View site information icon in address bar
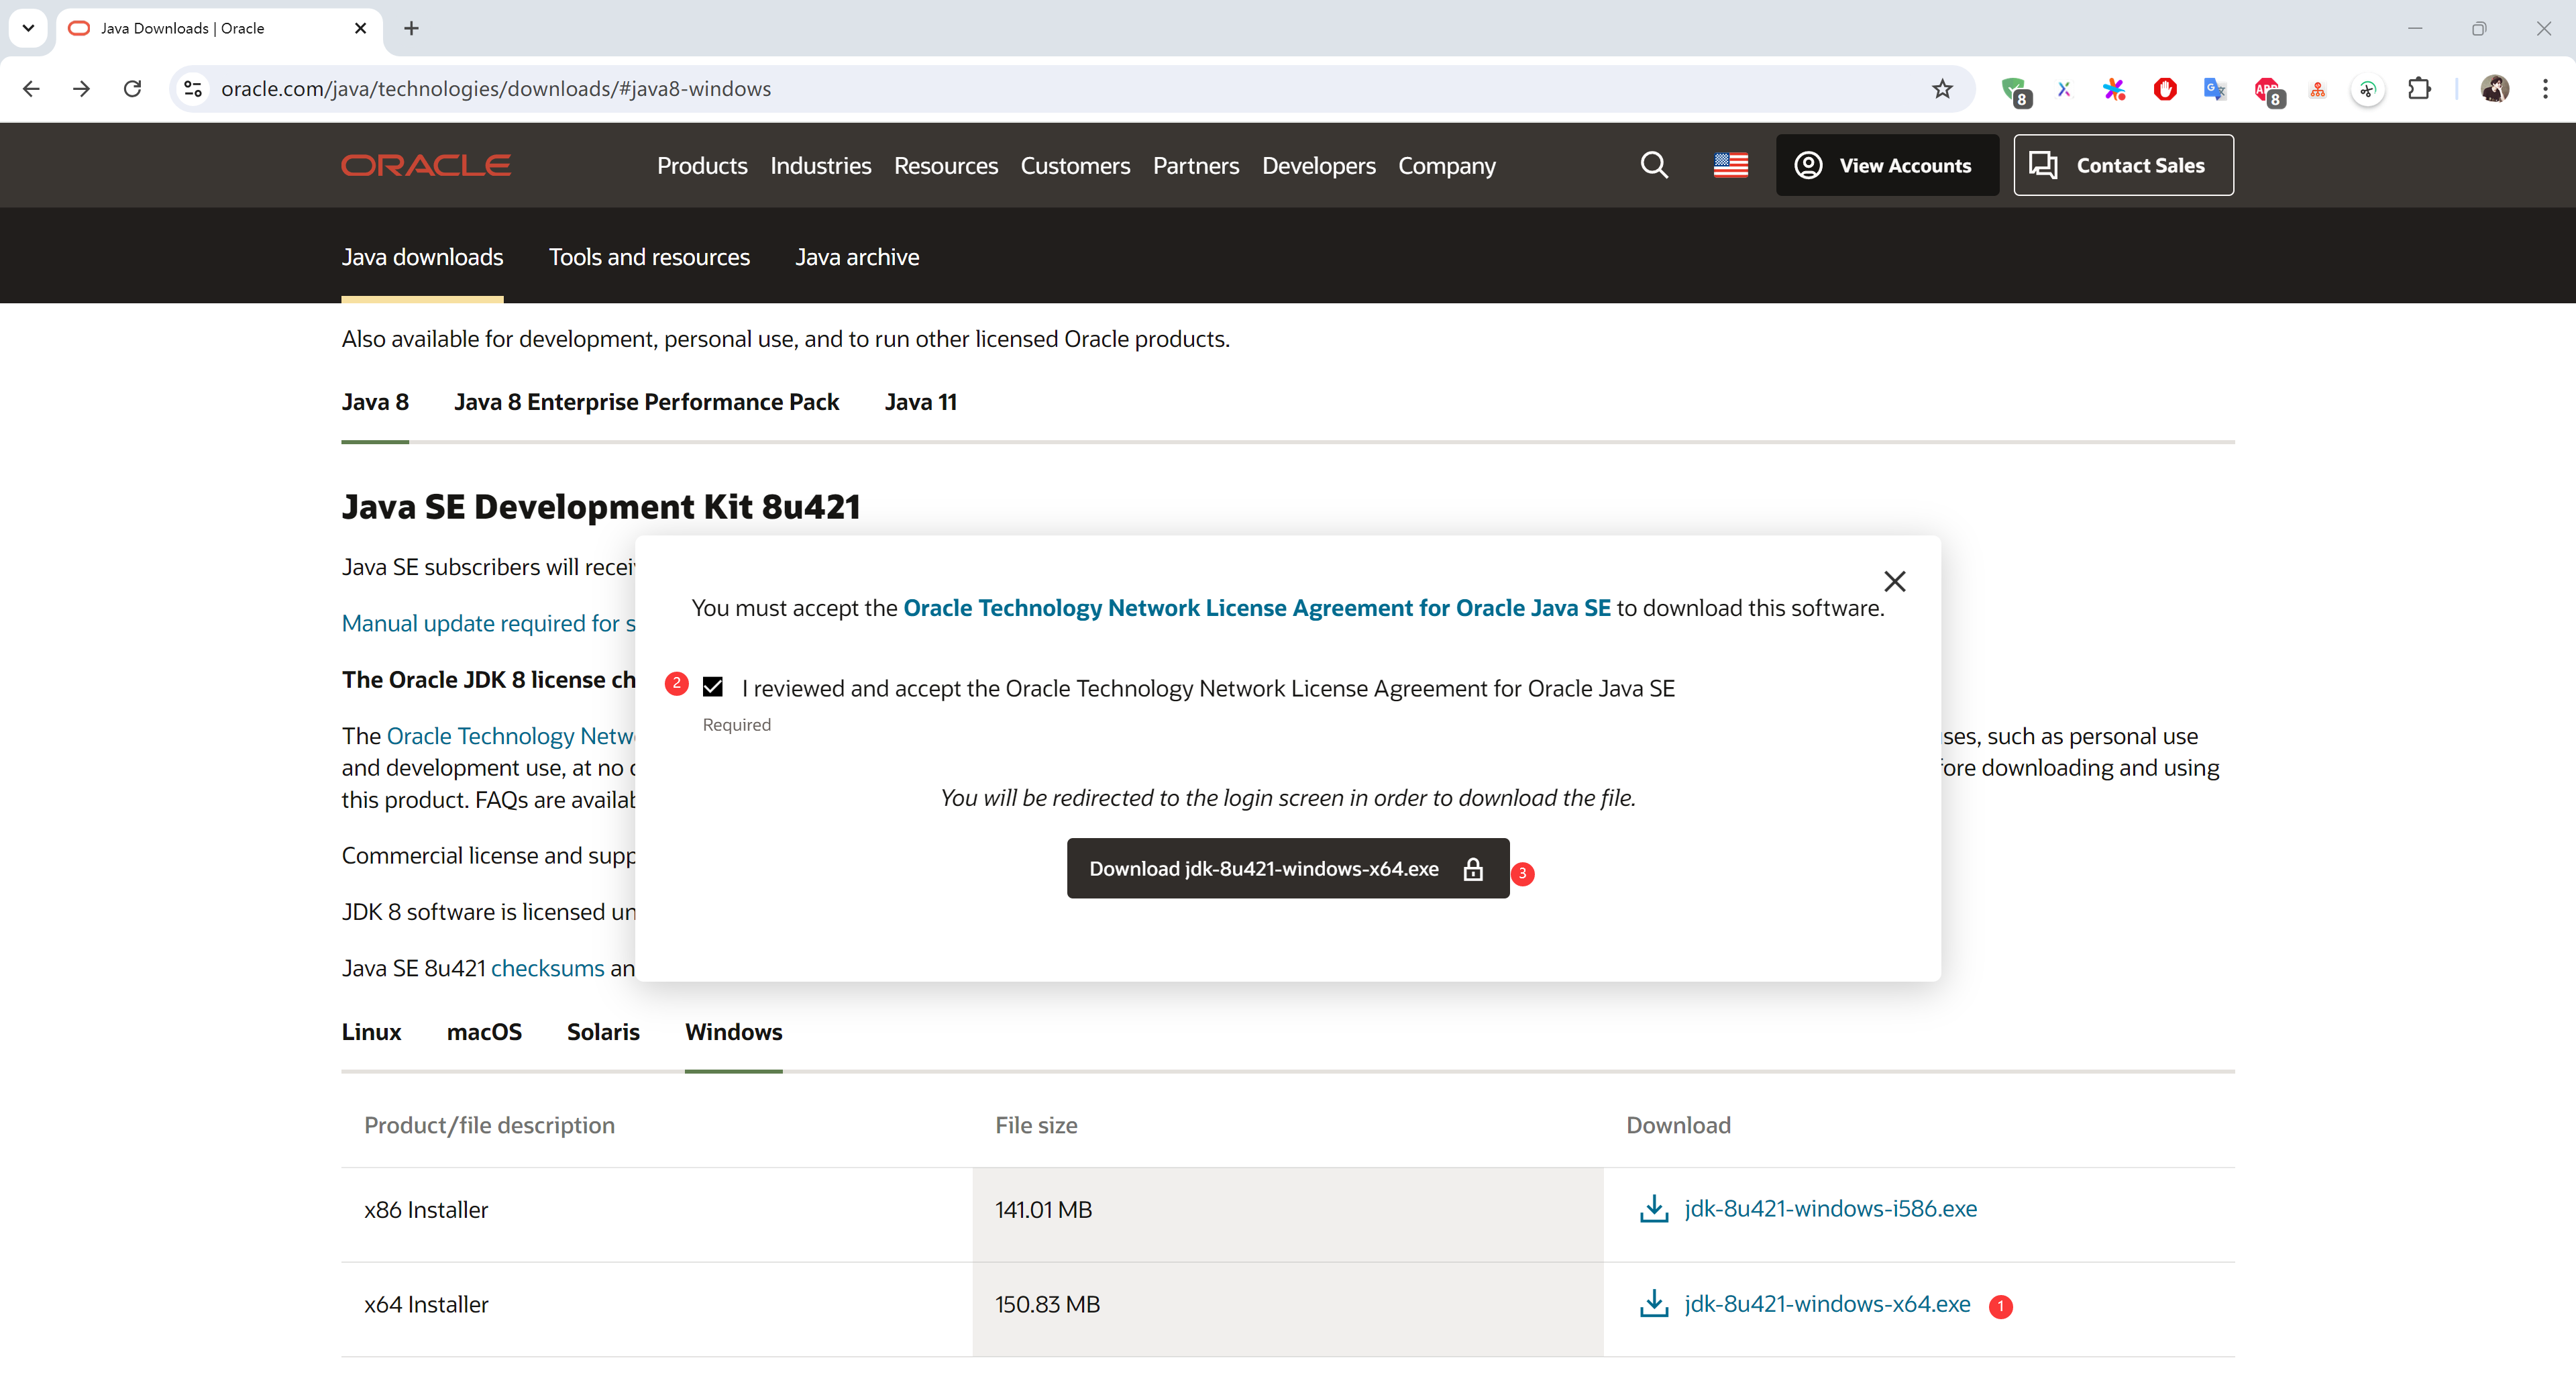This screenshot has width=2576, height=1393. point(194,89)
